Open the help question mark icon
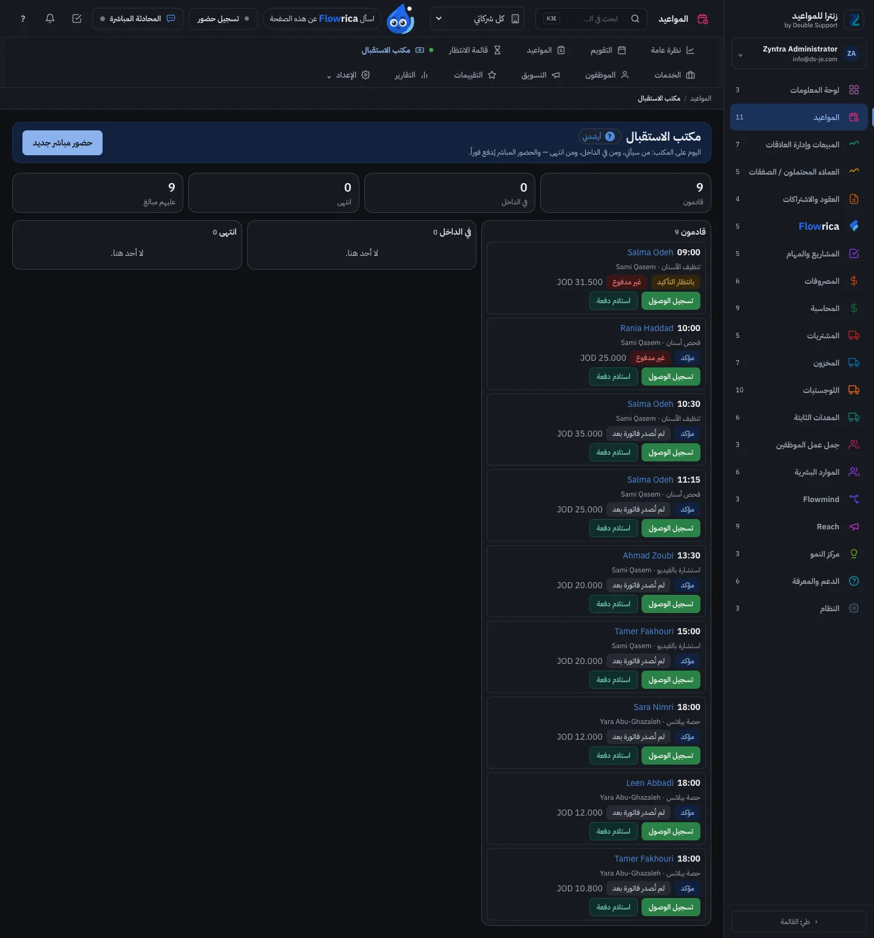The height and width of the screenshot is (938, 874). pos(23,19)
